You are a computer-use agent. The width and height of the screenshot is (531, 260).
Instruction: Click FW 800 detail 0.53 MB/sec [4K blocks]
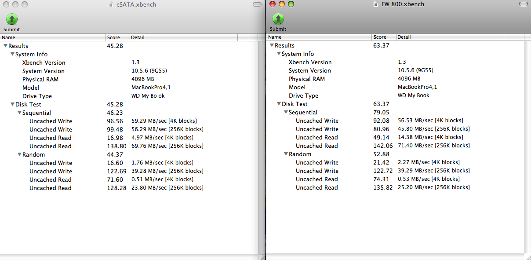pos(429,179)
